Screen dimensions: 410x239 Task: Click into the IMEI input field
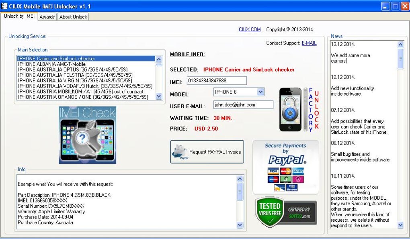click(217, 81)
